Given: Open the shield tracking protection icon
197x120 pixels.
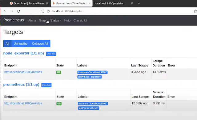Looking at the screenshot, I should point(43,11).
